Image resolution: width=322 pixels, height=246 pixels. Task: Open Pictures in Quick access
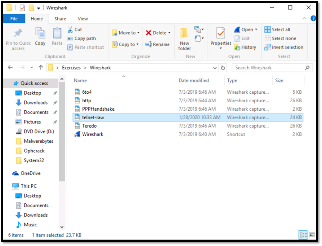coord(32,122)
